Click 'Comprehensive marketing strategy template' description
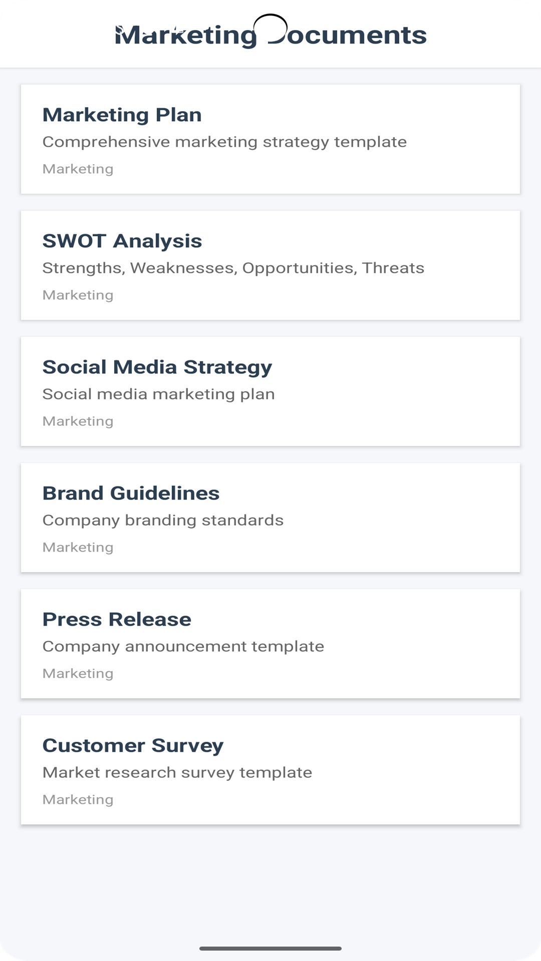Screen dimensions: 541x961 click(224, 142)
